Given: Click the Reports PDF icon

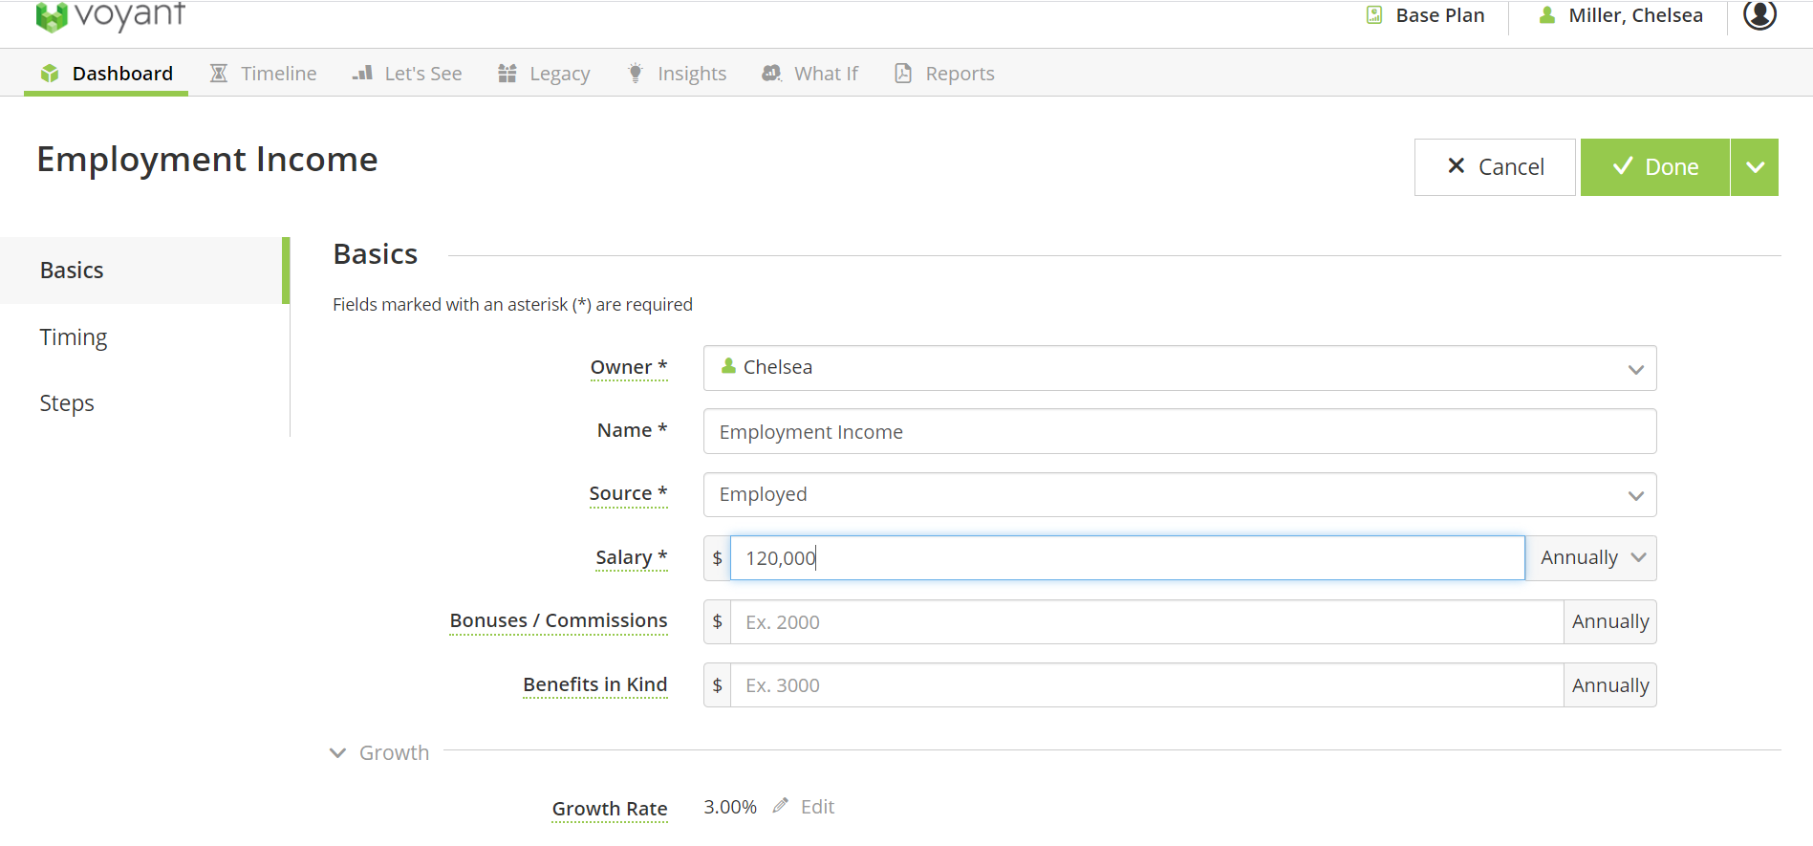Looking at the screenshot, I should click(x=903, y=74).
